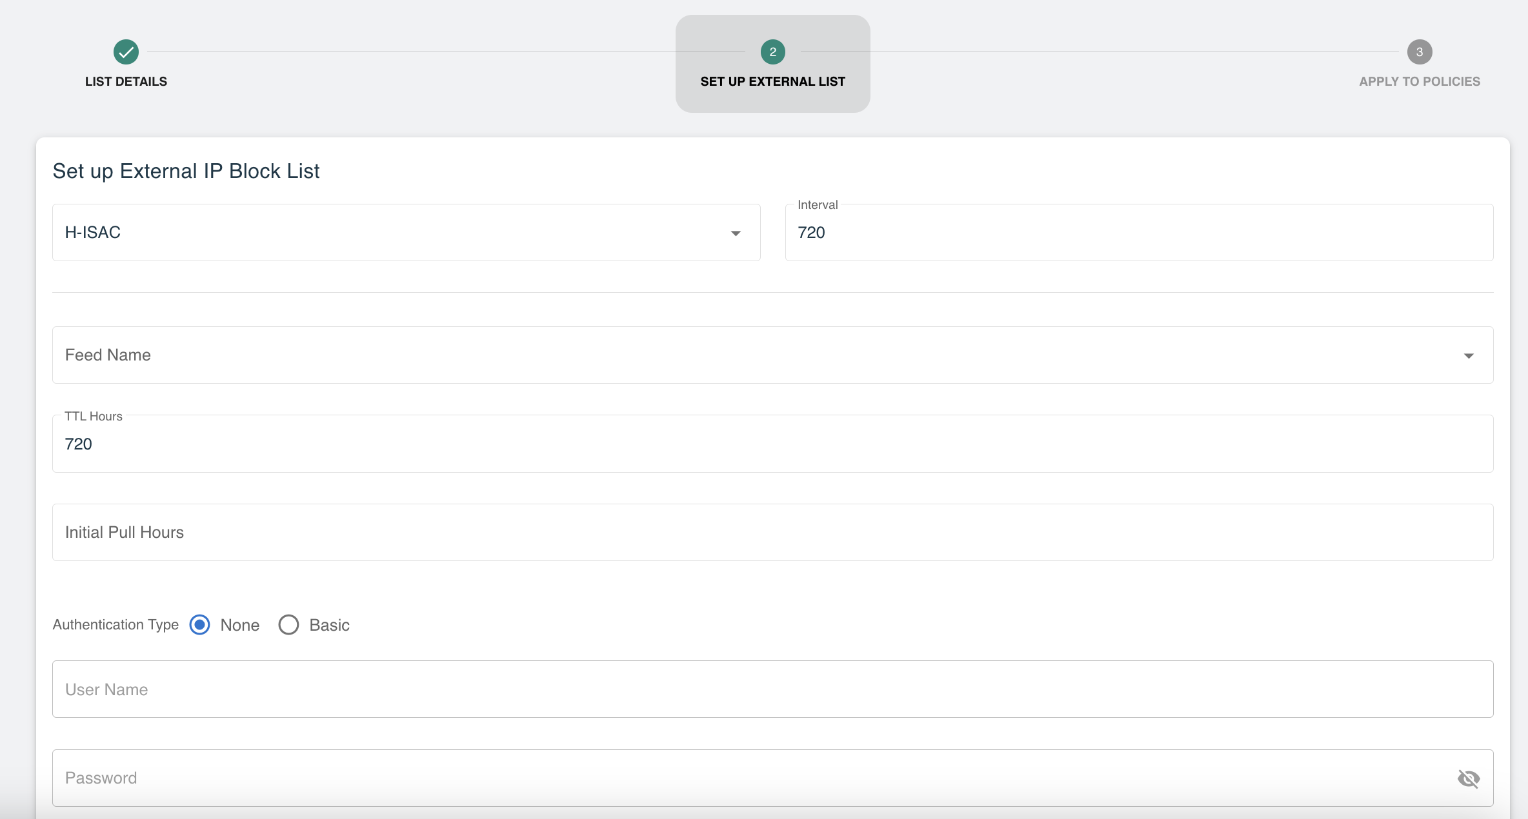Click the 'Set up External IP Block List' heading

click(x=186, y=171)
